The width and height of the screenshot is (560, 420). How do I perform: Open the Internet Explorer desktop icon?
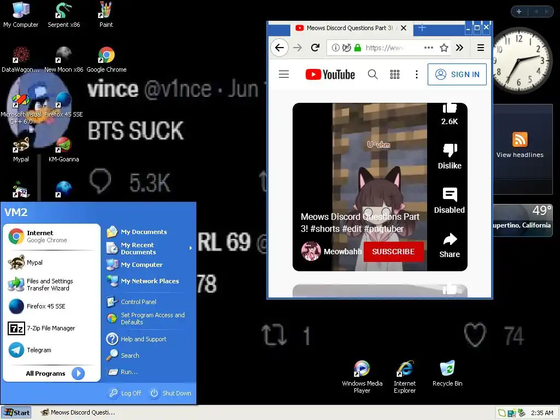tap(404, 377)
